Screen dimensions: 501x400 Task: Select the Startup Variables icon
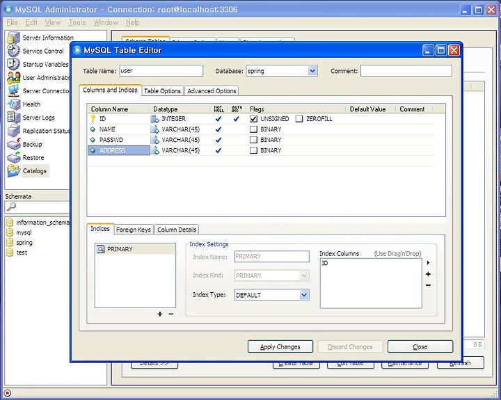[13, 64]
